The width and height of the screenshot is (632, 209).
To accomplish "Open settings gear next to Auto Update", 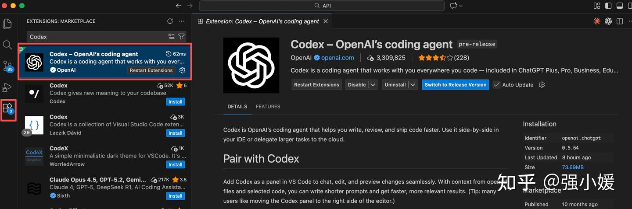I will tap(542, 85).
